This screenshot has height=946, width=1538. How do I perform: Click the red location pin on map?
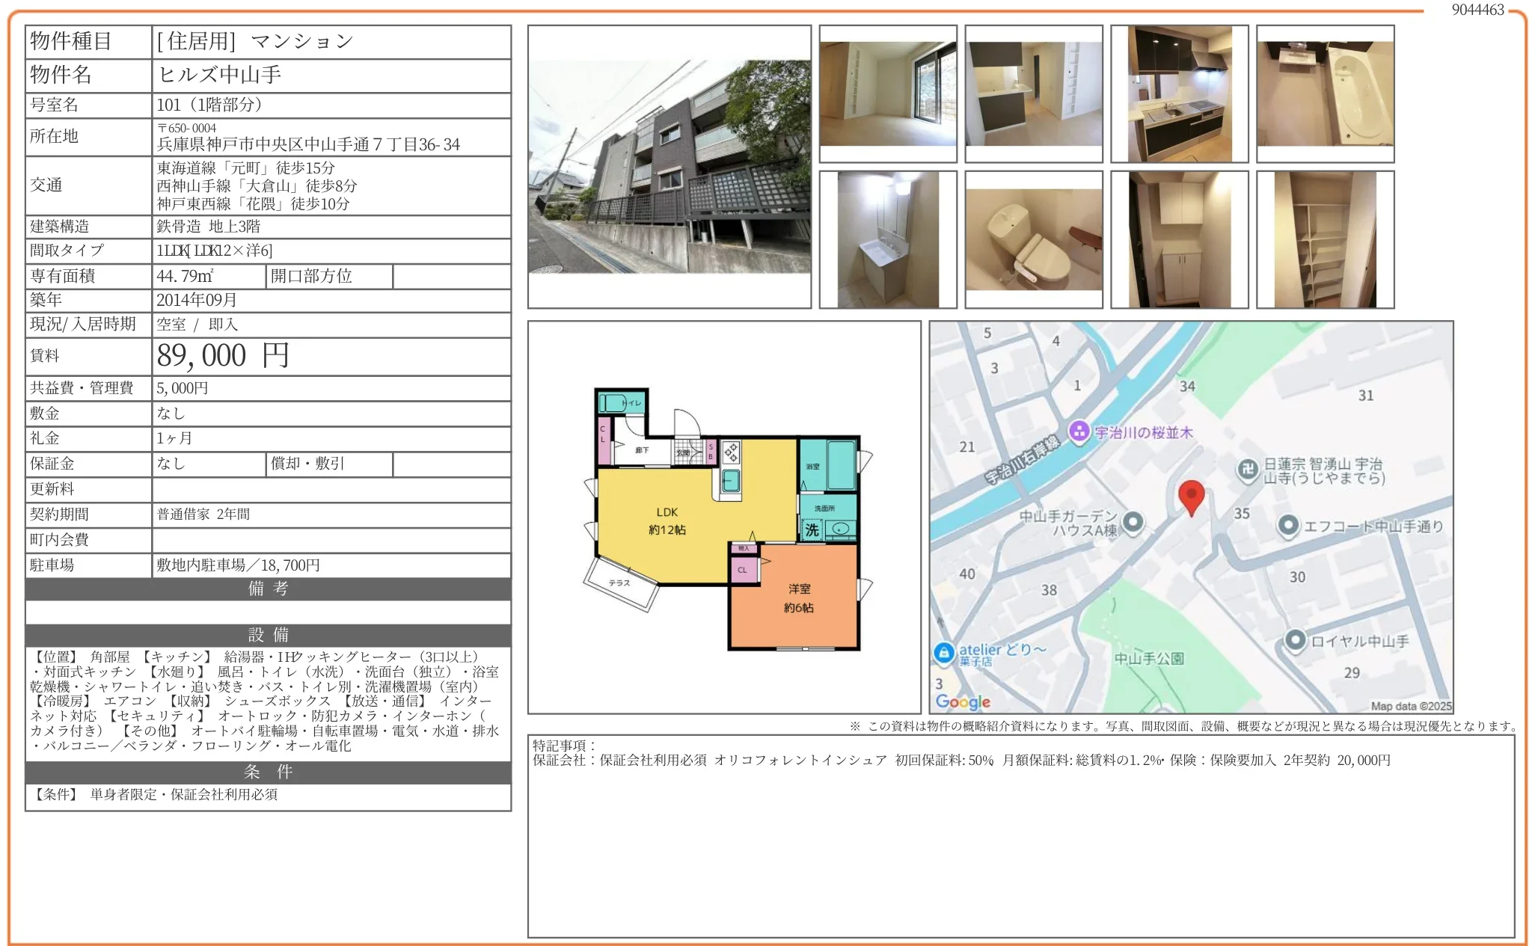1191,496
